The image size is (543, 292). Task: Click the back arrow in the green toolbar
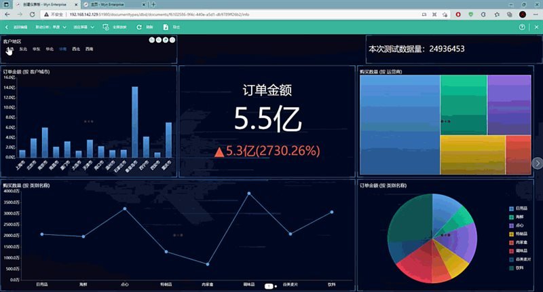point(6,26)
